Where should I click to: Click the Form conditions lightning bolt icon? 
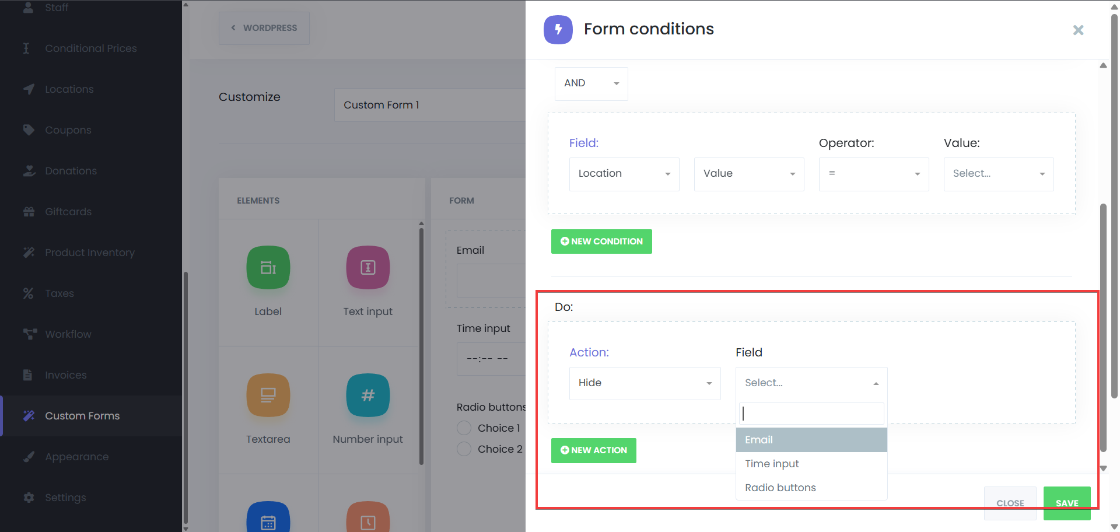click(558, 30)
